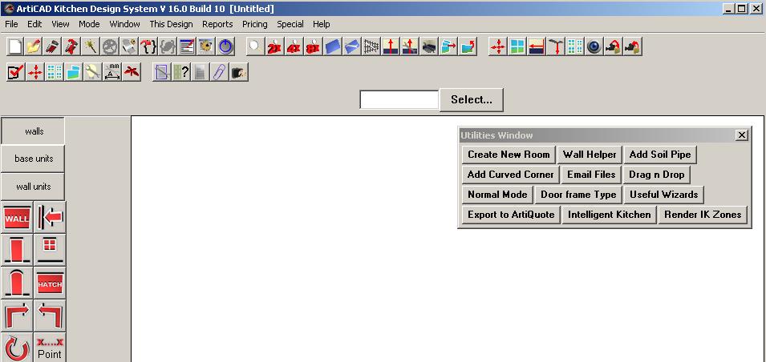Select the red WALL tool icon

pos(17,218)
